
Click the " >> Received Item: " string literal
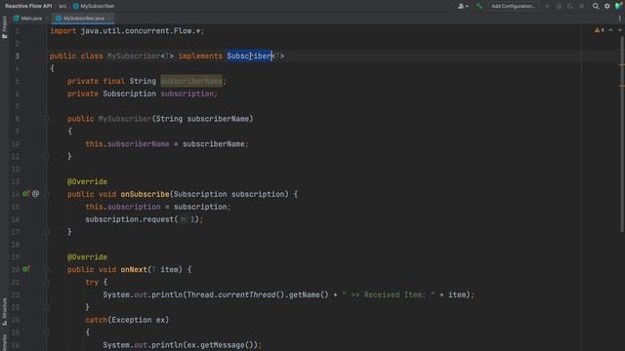389,294
